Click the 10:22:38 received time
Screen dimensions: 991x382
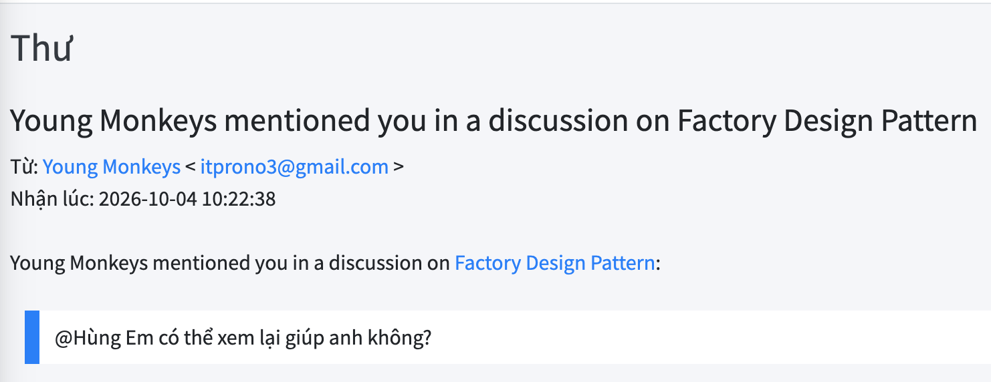click(237, 199)
